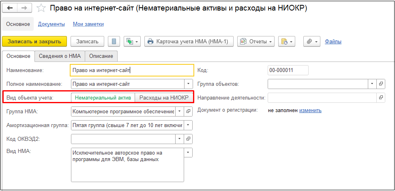This screenshot has height=191, width=395.
Task: Click the Полное наименование field
Action: tap(128, 84)
